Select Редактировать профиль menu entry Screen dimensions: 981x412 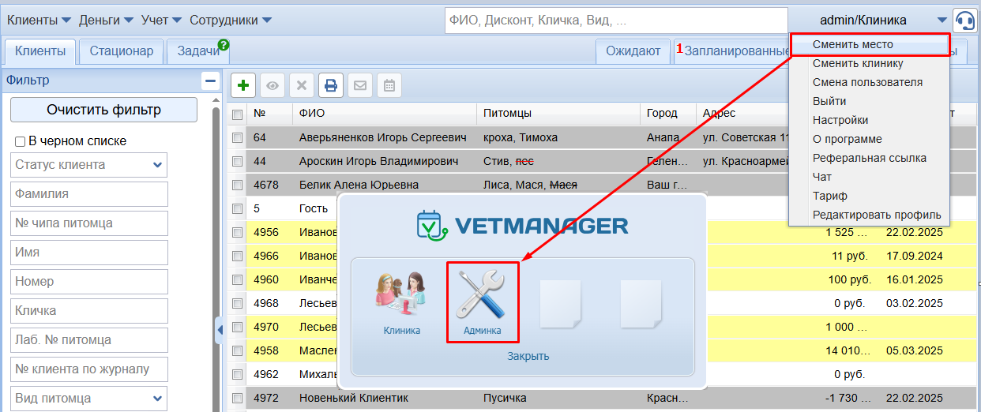tap(869, 215)
